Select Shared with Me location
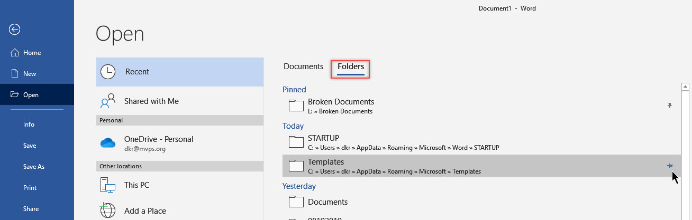Image resolution: width=692 pixels, height=220 pixels. 180,101
